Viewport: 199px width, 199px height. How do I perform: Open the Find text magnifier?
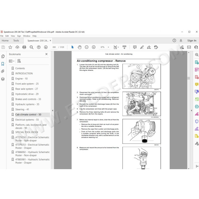[x=32, y=47]
